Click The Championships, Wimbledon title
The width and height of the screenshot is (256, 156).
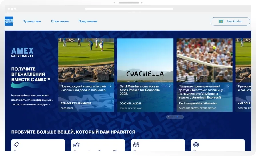tap(198, 103)
